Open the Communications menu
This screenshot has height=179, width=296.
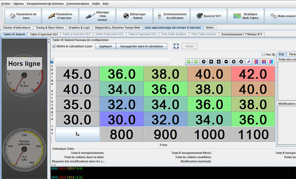[x=78, y=3]
